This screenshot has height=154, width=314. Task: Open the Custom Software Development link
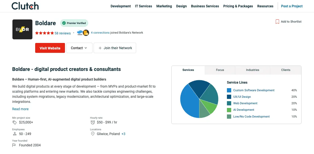click(254, 90)
